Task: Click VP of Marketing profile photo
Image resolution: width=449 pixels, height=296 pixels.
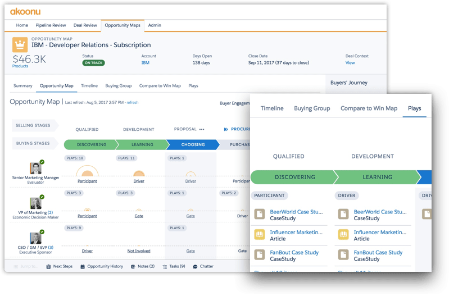Action: coord(35,203)
